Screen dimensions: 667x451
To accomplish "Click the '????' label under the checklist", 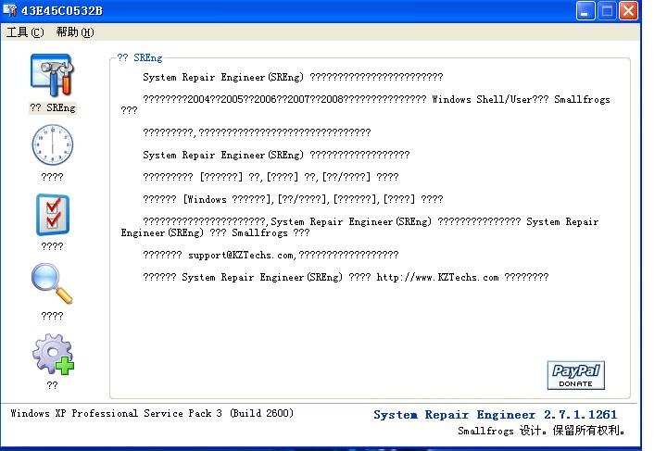I will pos(52,246).
